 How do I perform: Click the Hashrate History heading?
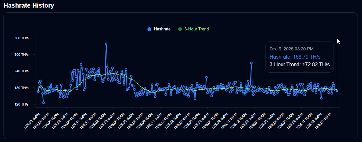point(29,5)
